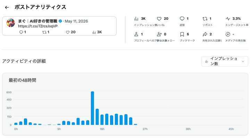Click the メディアの再生数 label
The height and width of the screenshot is (138, 251).
235,41
